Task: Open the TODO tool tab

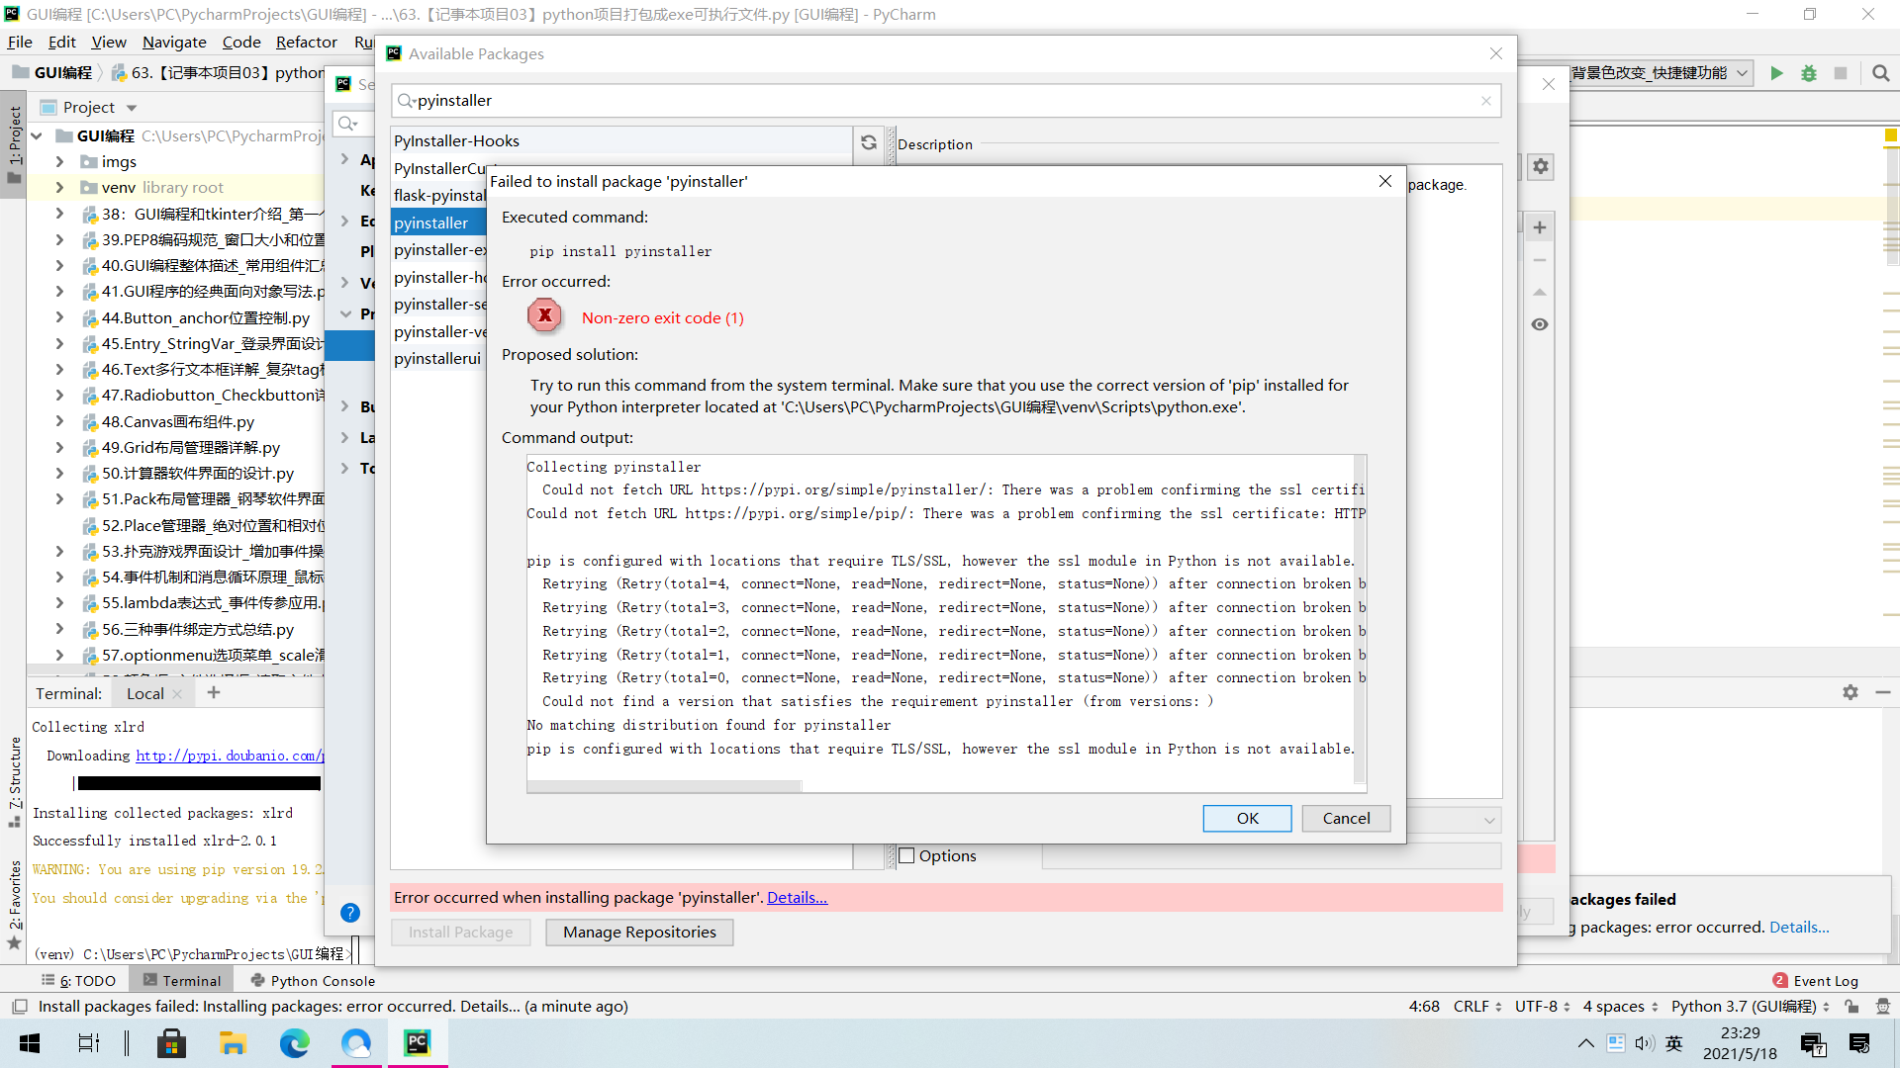Action: 78,981
